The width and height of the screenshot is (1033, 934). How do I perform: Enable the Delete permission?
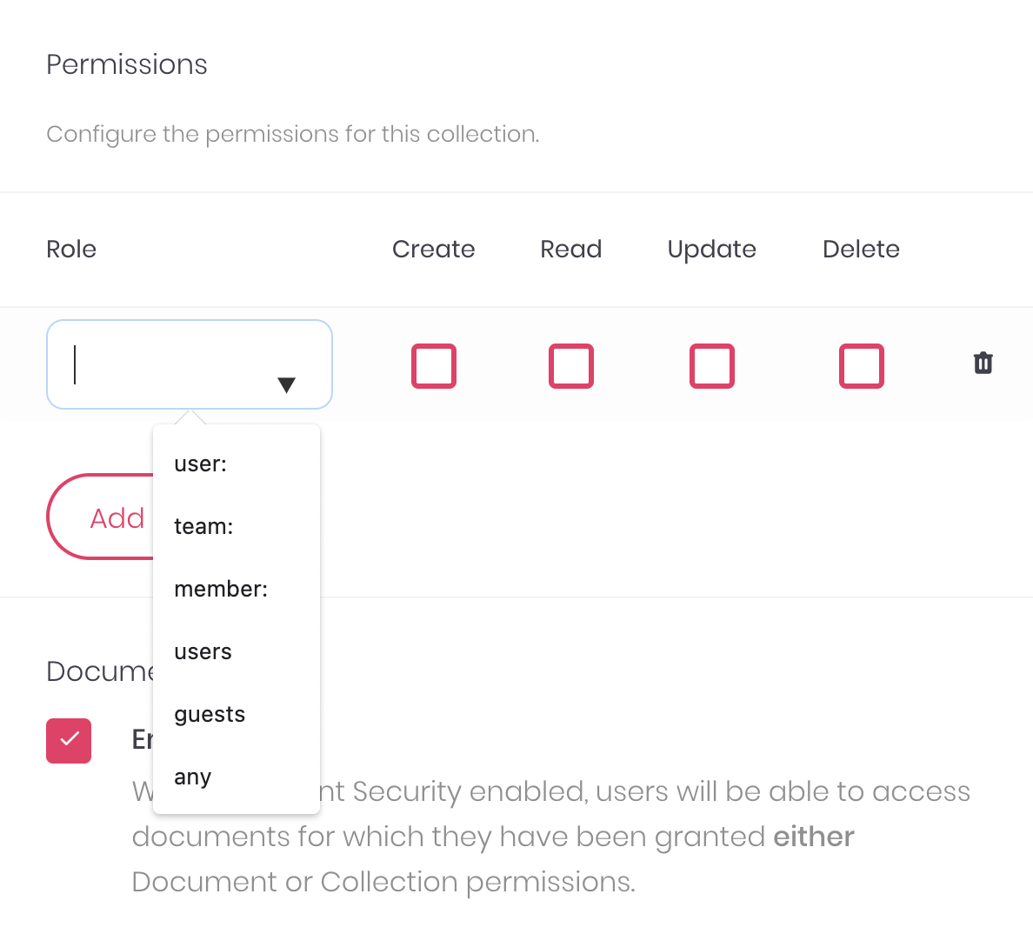click(861, 366)
